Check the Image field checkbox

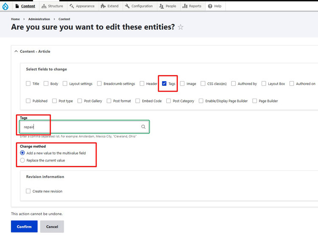182,84
